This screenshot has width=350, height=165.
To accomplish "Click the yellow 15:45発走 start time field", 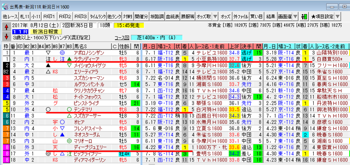I will click(129, 26).
